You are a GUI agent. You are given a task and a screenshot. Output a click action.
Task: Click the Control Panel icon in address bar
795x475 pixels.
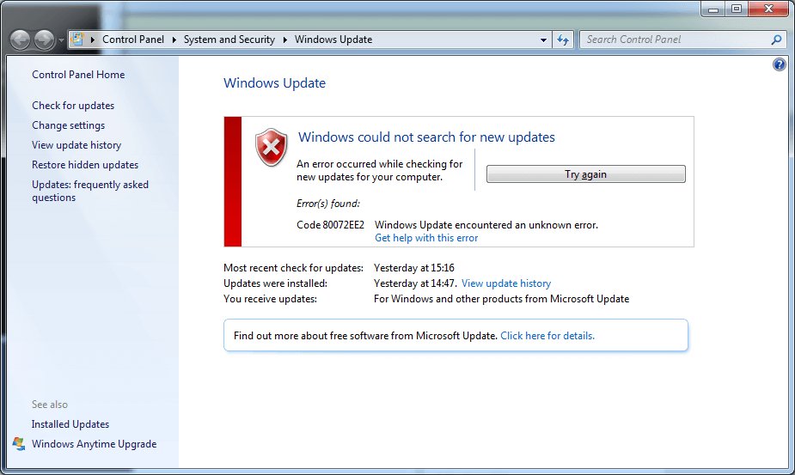point(77,39)
